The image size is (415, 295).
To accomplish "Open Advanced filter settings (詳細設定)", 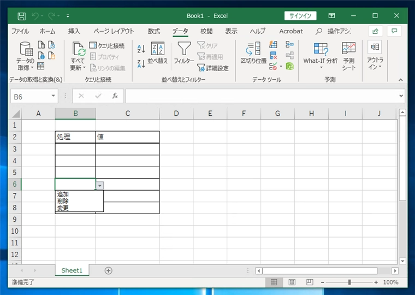I will tap(213, 68).
